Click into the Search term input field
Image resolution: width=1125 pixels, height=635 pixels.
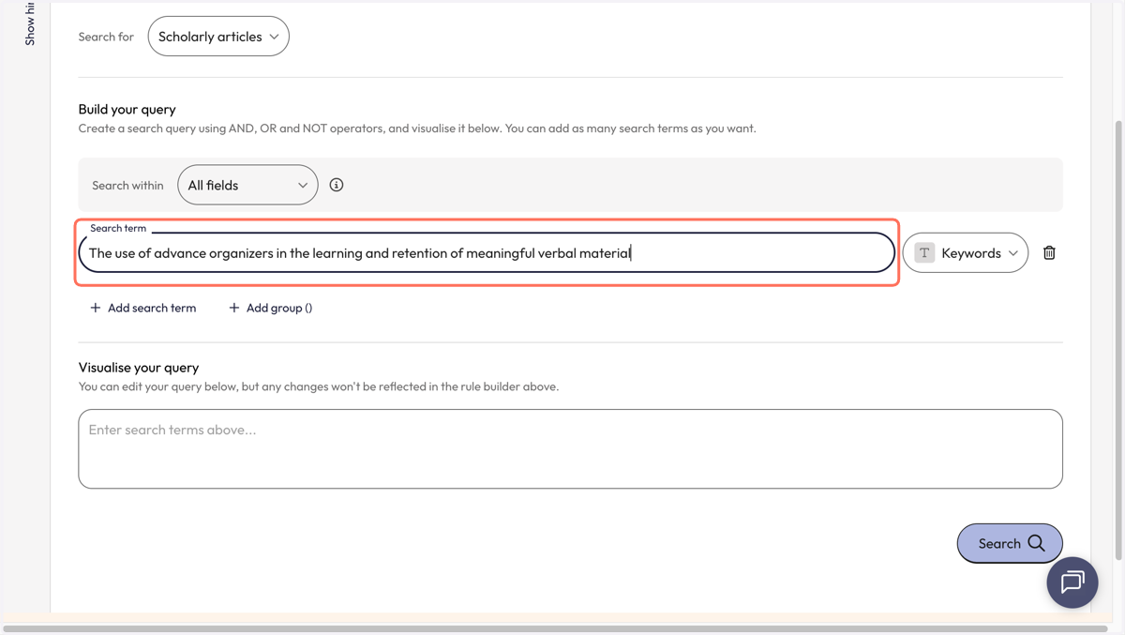pos(487,252)
